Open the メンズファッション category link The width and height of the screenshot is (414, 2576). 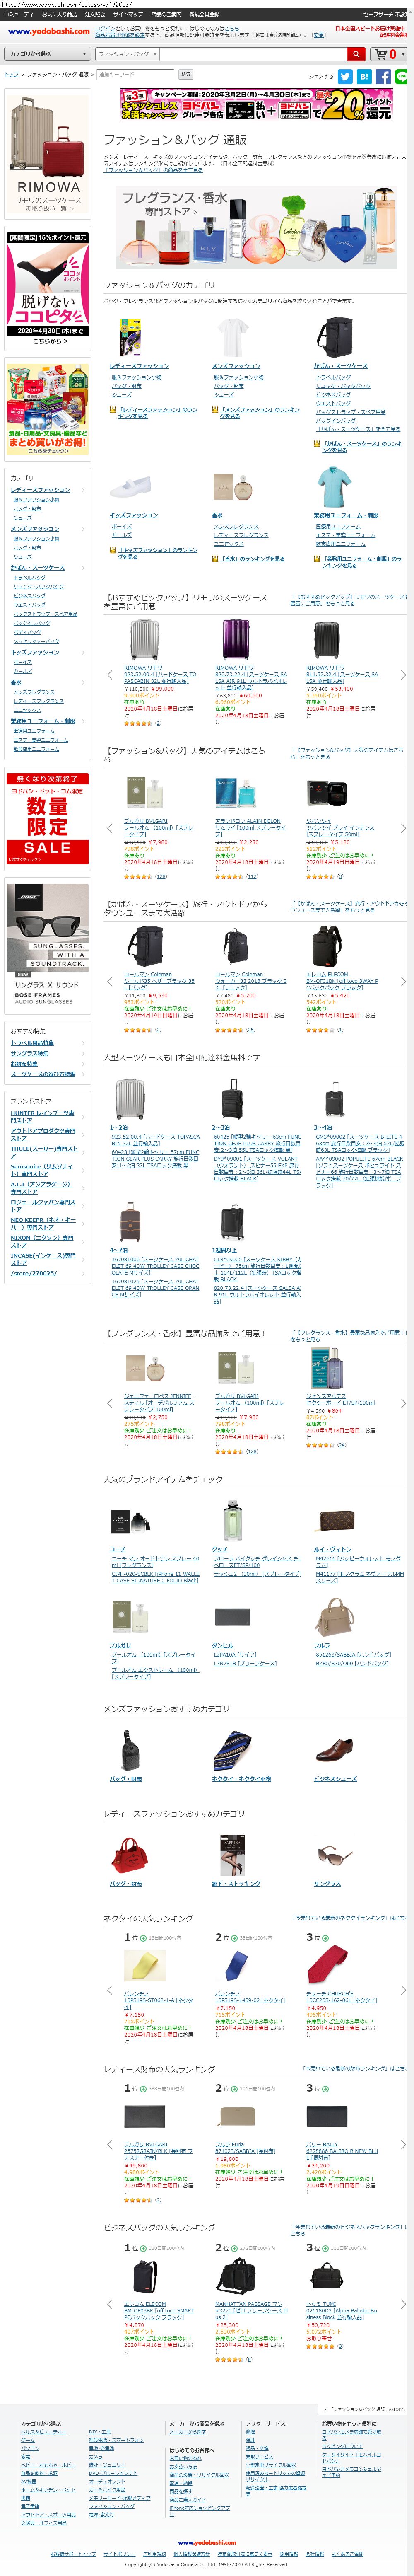point(236,366)
